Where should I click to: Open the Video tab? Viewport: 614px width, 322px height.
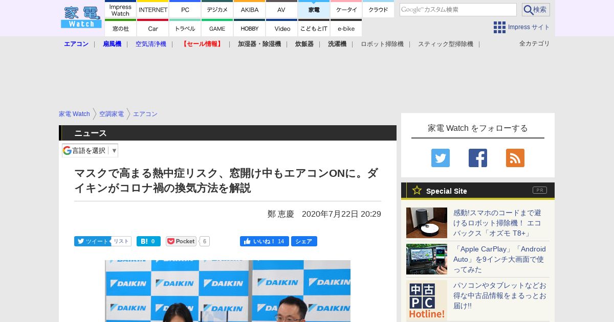click(282, 28)
